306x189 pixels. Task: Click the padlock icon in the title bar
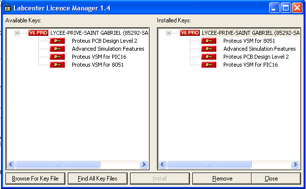click(7, 8)
